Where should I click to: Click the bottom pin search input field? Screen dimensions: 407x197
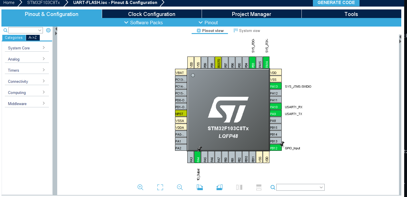300,187
